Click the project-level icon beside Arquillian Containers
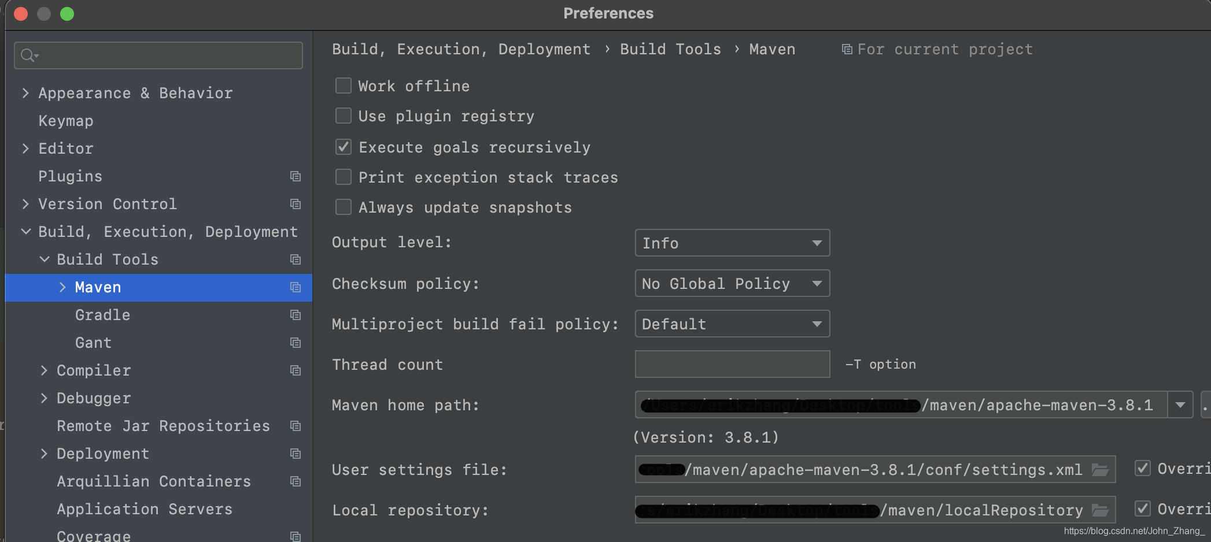The width and height of the screenshot is (1211, 542). point(296,481)
